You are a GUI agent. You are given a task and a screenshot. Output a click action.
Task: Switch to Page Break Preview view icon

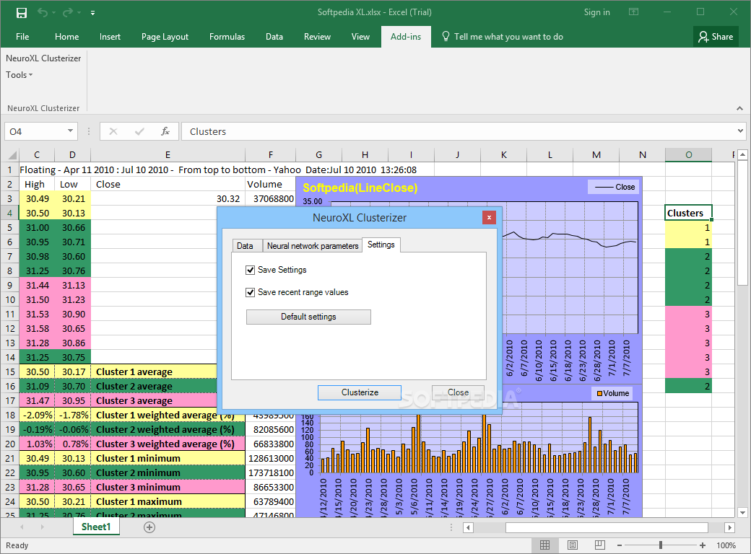pyautogui.click(x=599, y=545)
